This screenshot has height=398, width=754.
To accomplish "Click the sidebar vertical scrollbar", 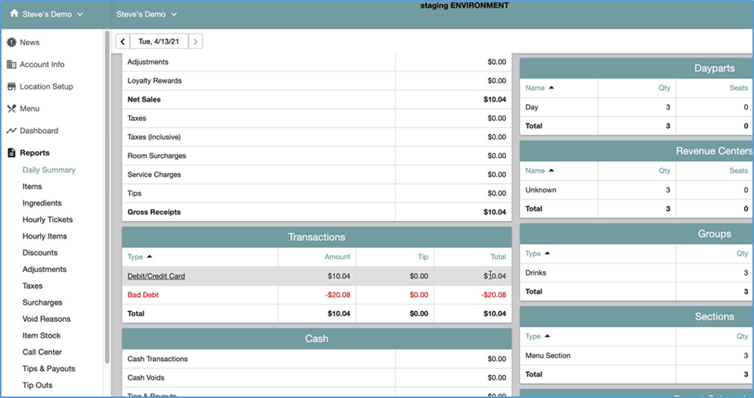I will 107,192.
